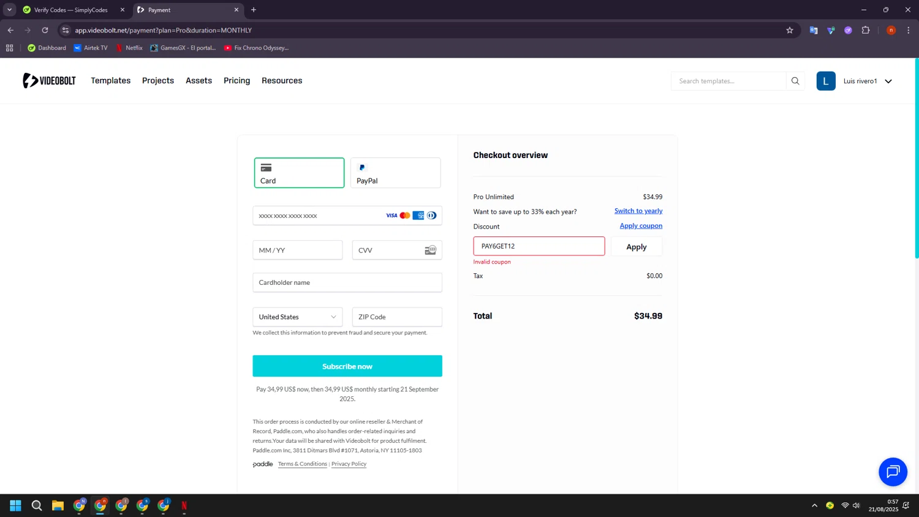Viewport: 919px width, 517px height.
Task: Click the site info icon in address bar
Action: 66,30
